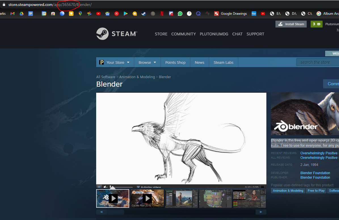Select the mountain character screenshot thumbnail
The height and width of the screenshot is (220, 339).
click(181, 198)
